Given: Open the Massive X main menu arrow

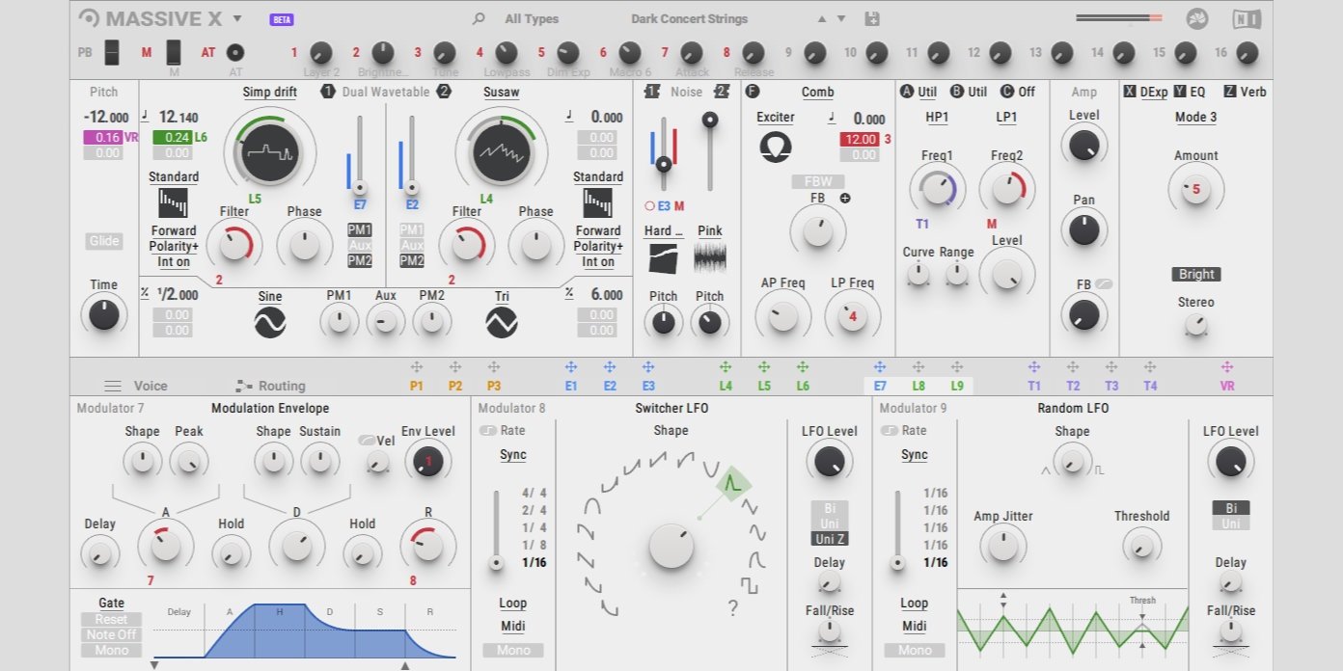Looking at the screenshot, I should [x=237, y=18].
